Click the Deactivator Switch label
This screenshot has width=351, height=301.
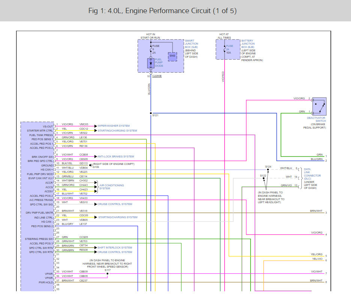coord(316,119)
